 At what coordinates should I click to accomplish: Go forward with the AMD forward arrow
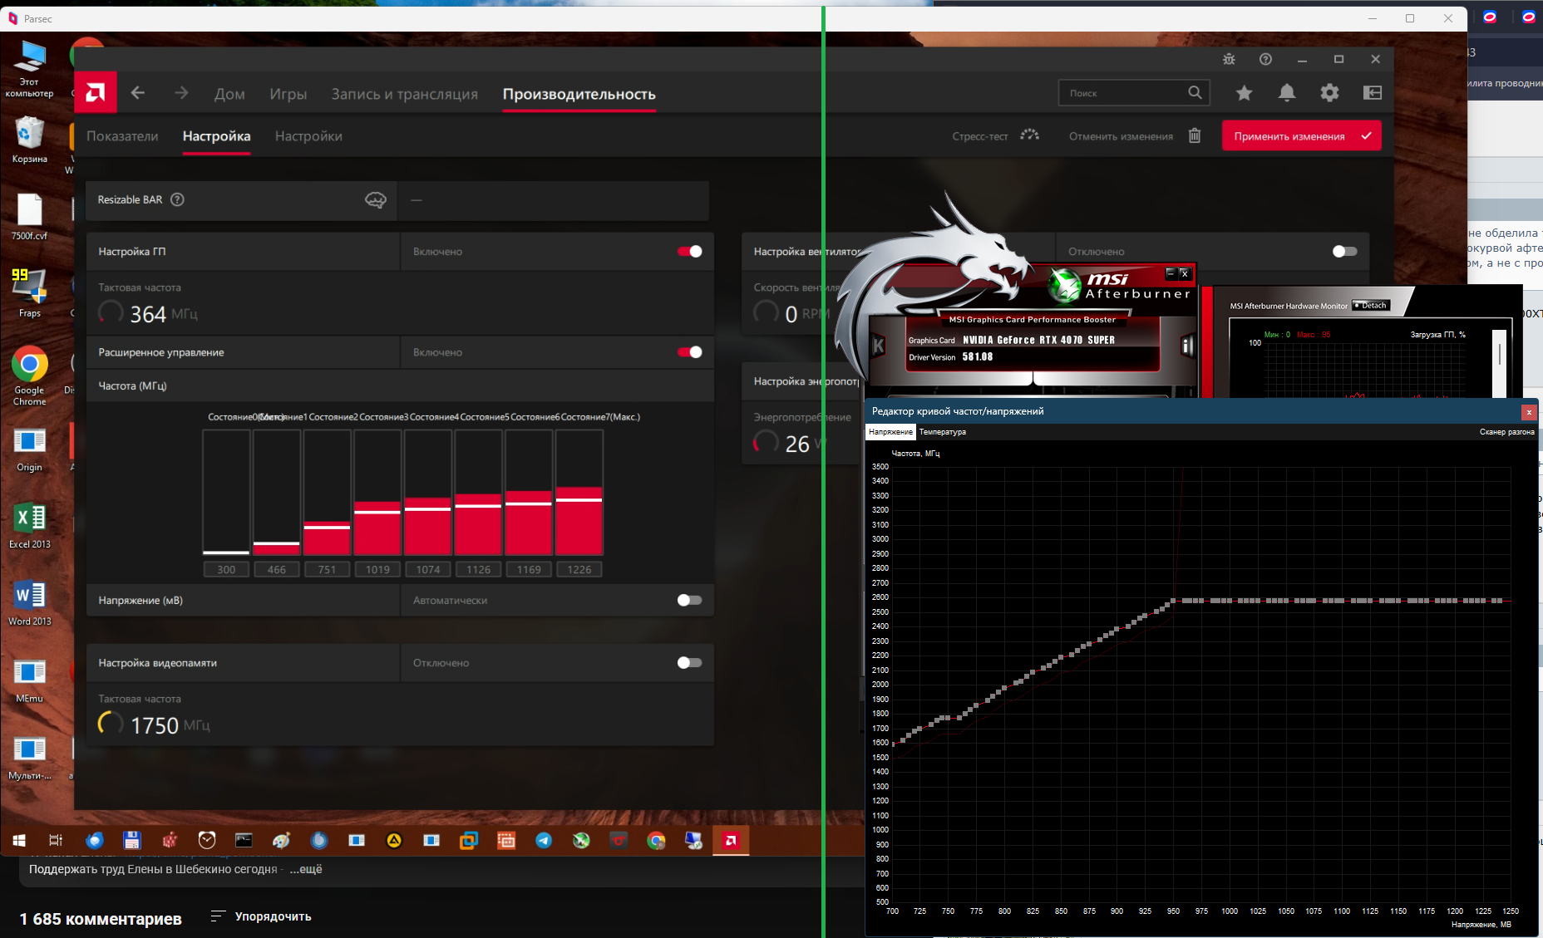[x=181, y=93]
